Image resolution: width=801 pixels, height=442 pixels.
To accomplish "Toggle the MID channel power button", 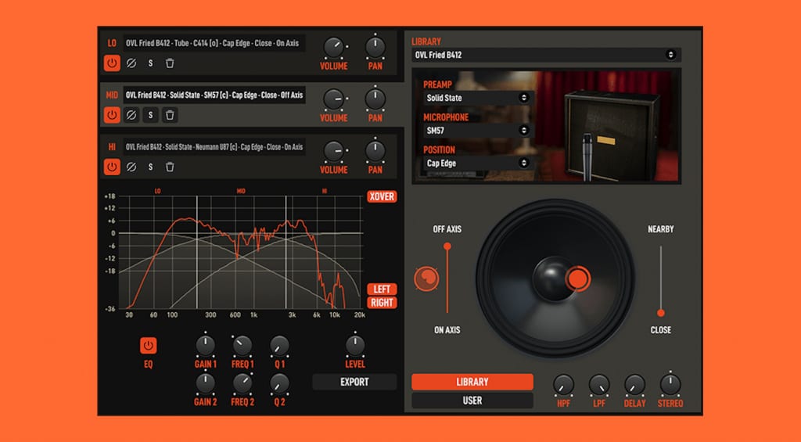I will click(x=112, y=115).
